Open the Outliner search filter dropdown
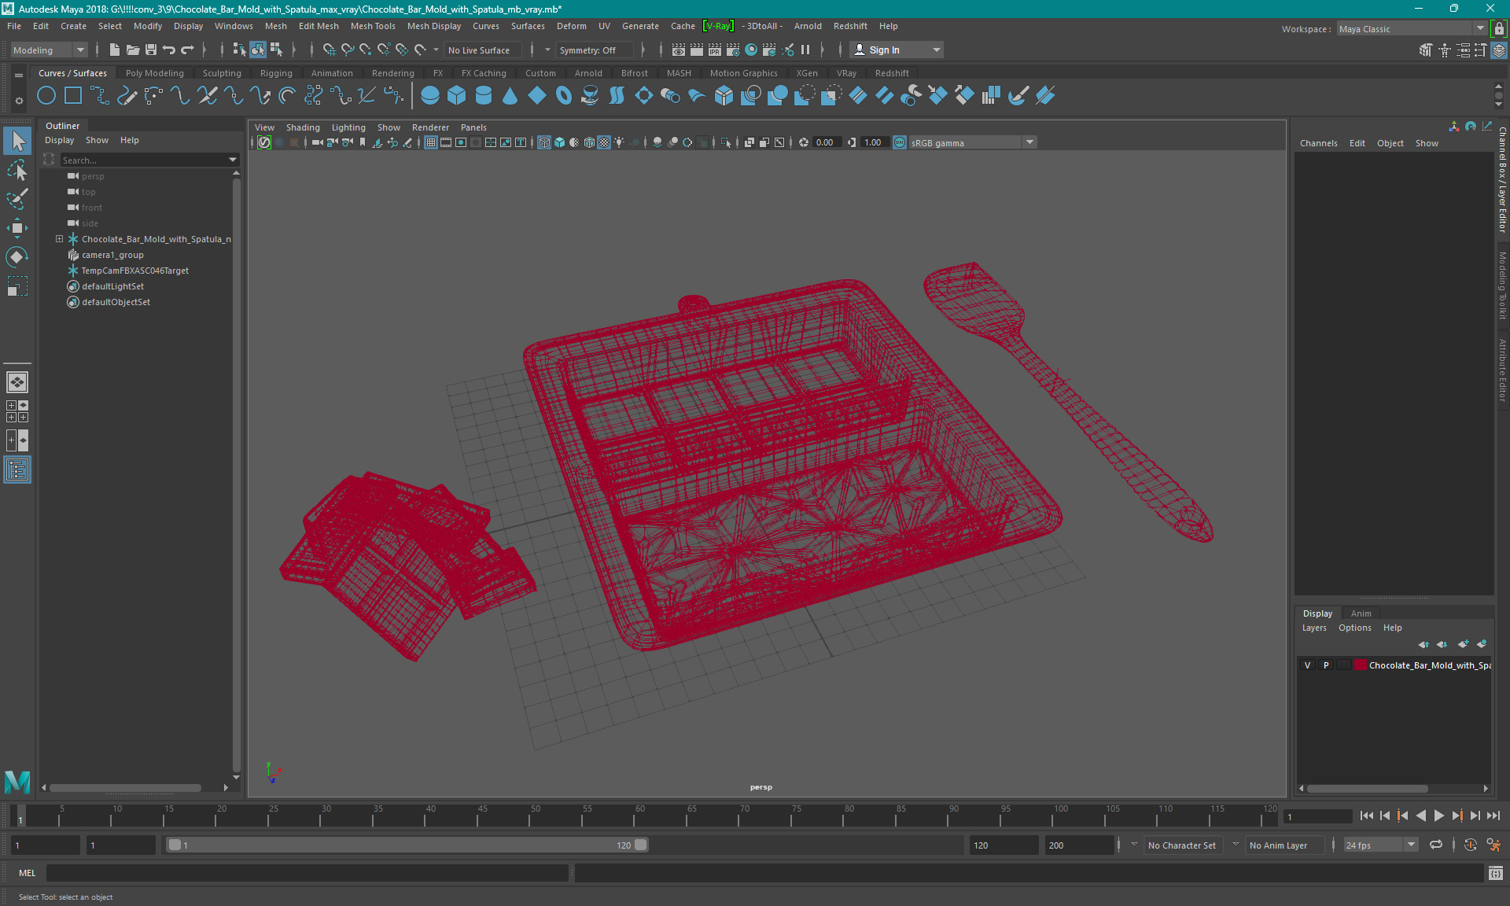Screen dimensions: 1510x906 pos(232,160)
